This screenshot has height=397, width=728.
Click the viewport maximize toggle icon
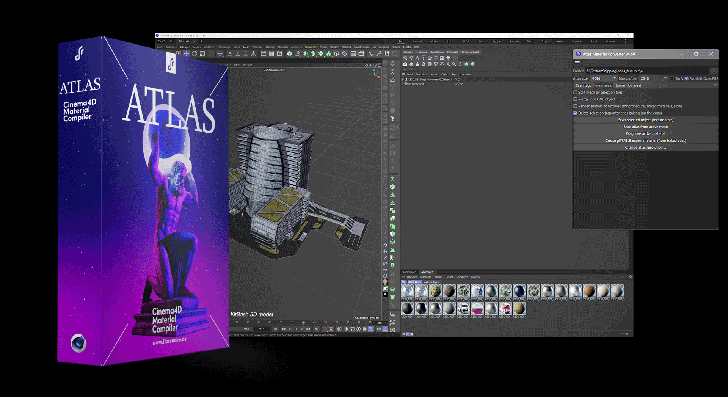(x=380, y=65)
